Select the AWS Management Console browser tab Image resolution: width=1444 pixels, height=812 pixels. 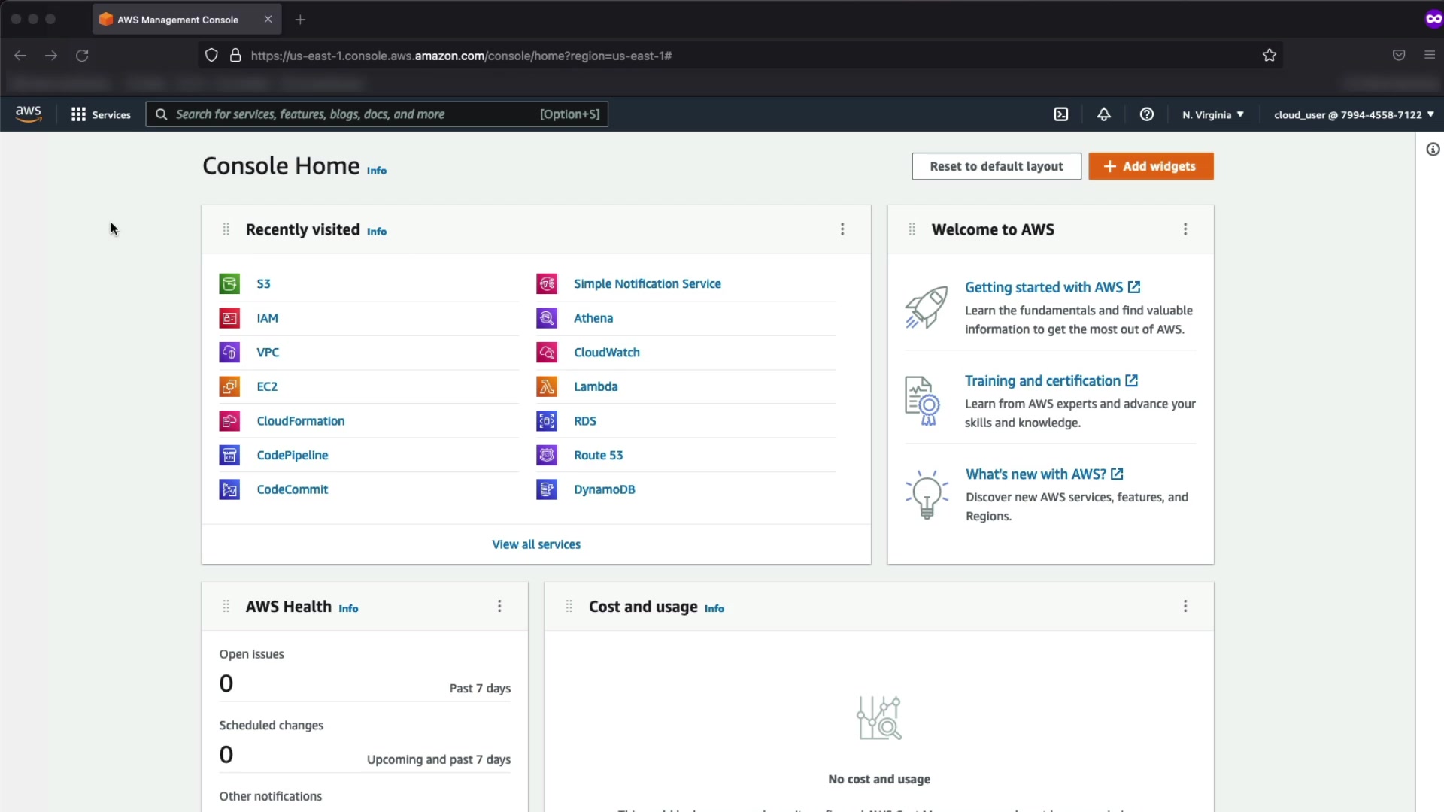(178, 20)
